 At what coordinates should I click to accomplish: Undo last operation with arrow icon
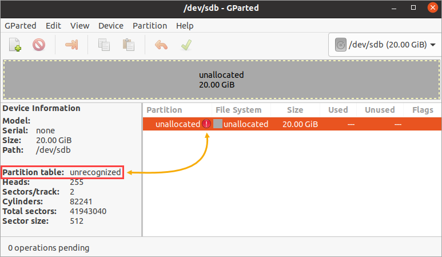coord(161,45)
